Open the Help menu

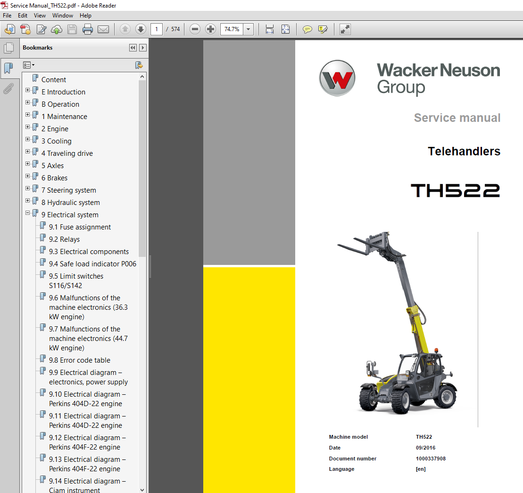click(x=85, y=16)
